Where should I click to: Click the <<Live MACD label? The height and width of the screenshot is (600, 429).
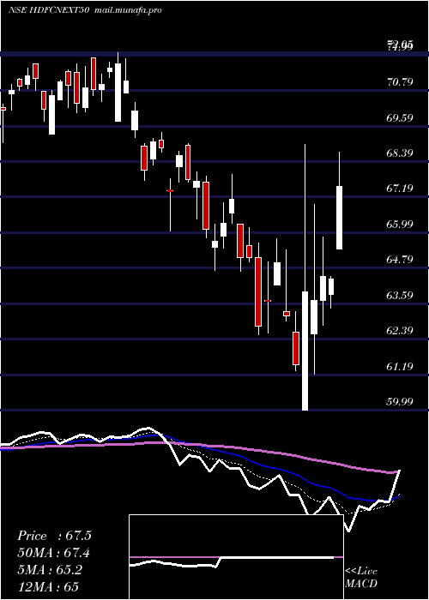pos(361,577)
